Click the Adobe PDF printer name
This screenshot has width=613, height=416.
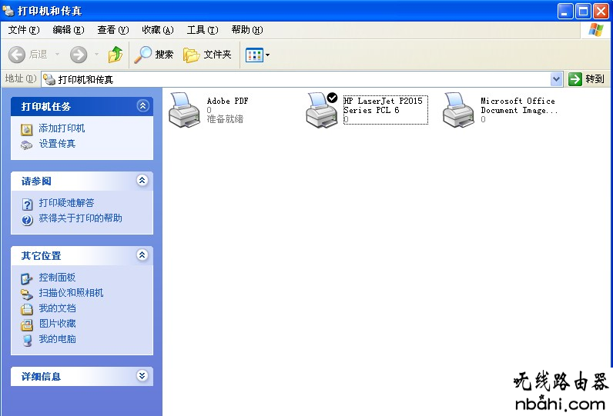coord(227,101)
